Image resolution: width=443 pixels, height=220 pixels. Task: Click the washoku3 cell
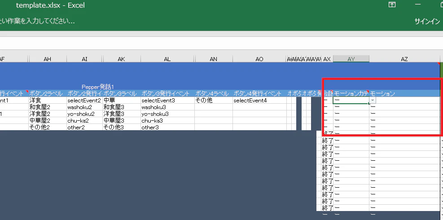tap(167, 107)
